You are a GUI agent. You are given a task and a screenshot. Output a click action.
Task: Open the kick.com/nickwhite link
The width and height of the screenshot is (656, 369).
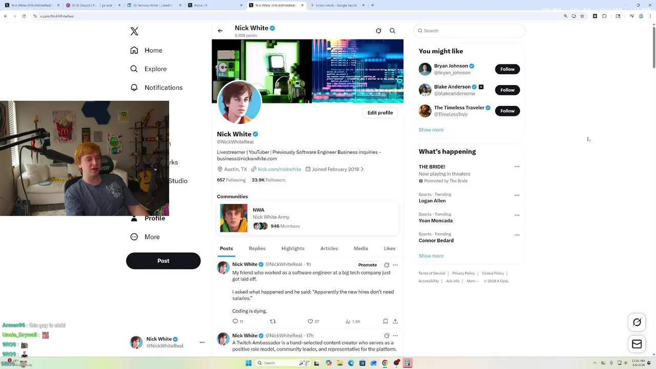click(x=279, y=169)
